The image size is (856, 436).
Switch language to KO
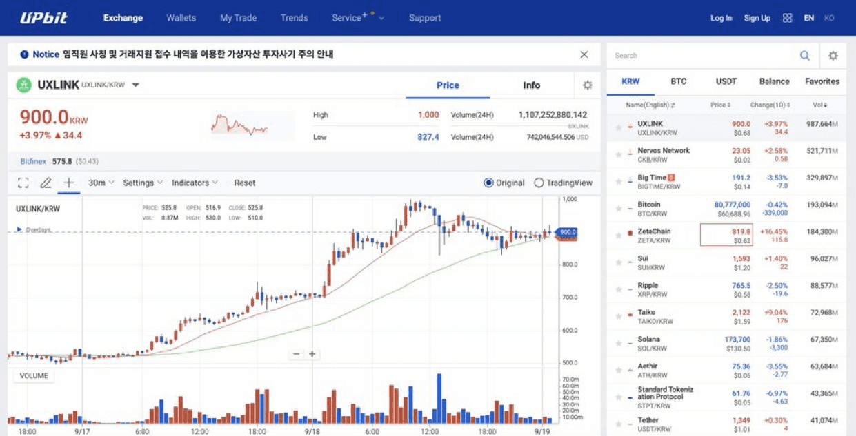pyautogui.click(x=830, y=18)
